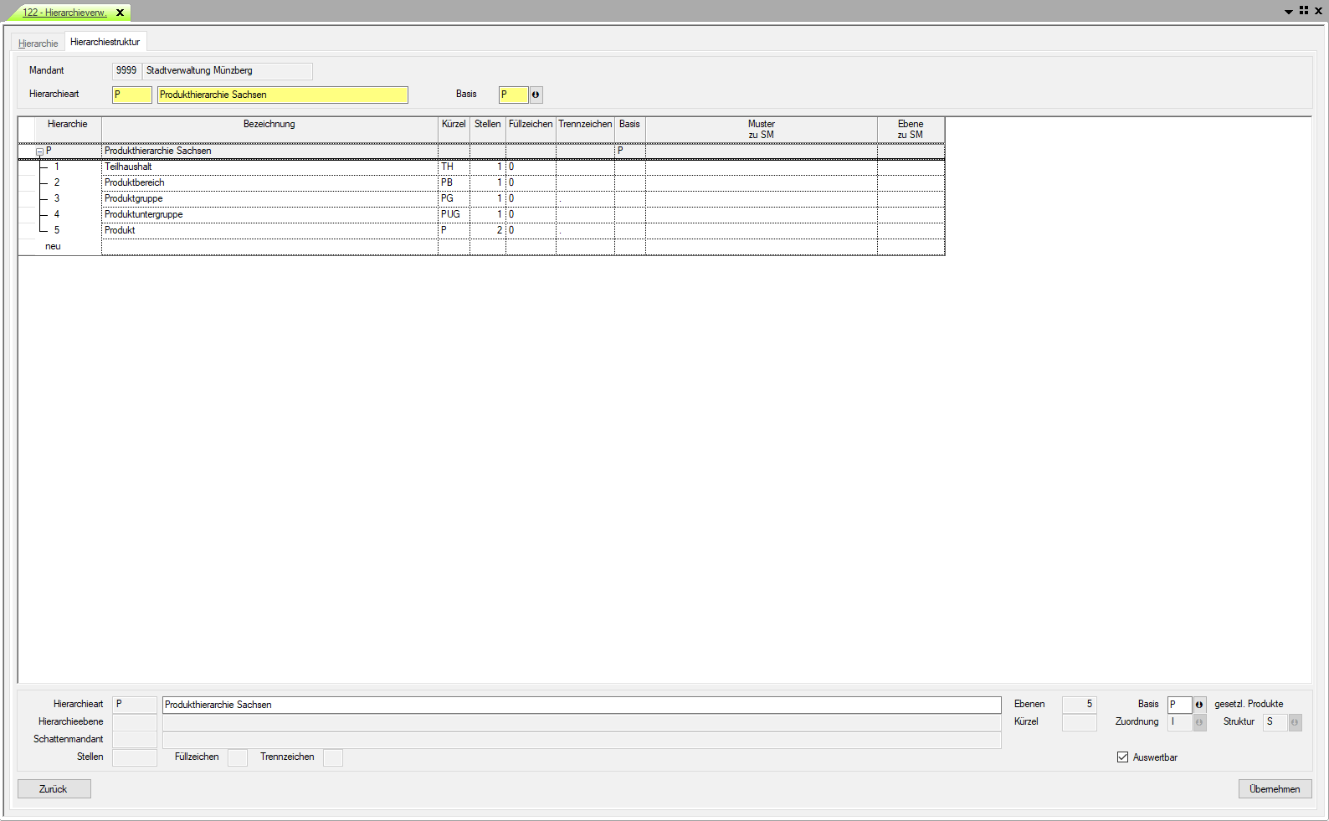This screenshot has height=821, width=1329.
Task: Click the Struktur lookup arrow button
Action: pyautogui.click(x=1294, y=722)
